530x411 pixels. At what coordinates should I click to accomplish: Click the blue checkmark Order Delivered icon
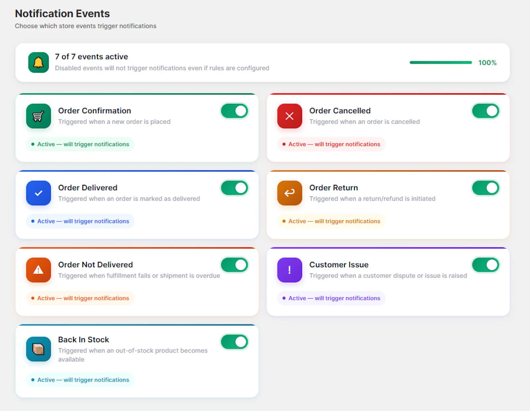pyautogui.click(x=38, y=193)
